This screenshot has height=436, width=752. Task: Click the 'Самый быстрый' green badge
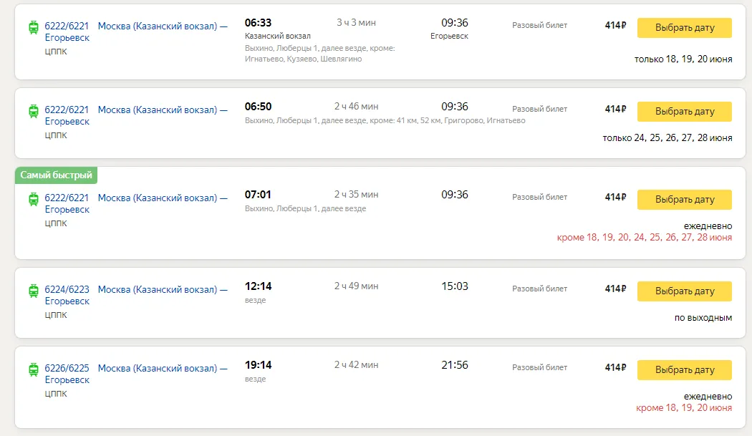pos(56,175)
